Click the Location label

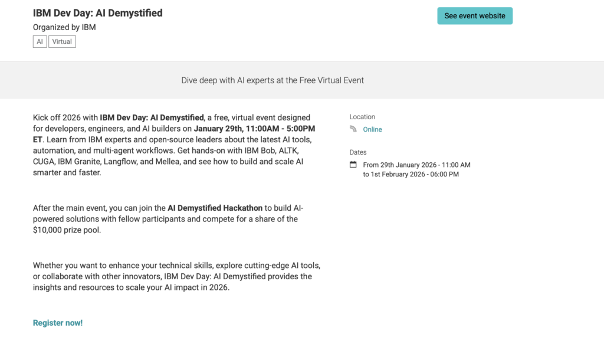coord(362,117)
